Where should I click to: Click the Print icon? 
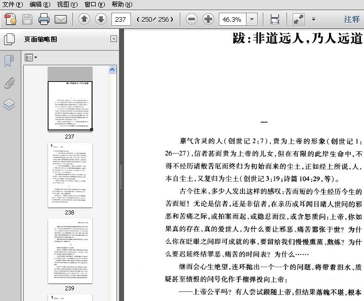(x=44, y=19)
